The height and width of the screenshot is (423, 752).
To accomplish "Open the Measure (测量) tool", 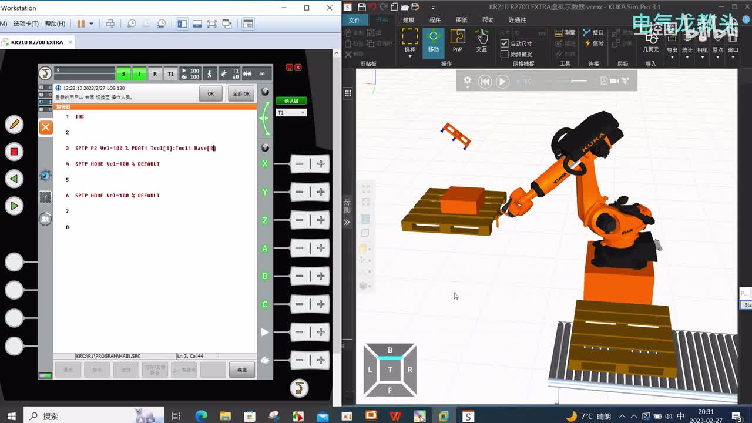I will coord(565,33).
